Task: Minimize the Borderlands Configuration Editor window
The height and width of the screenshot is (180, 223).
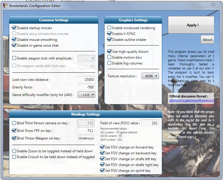Action: [194, 5]
